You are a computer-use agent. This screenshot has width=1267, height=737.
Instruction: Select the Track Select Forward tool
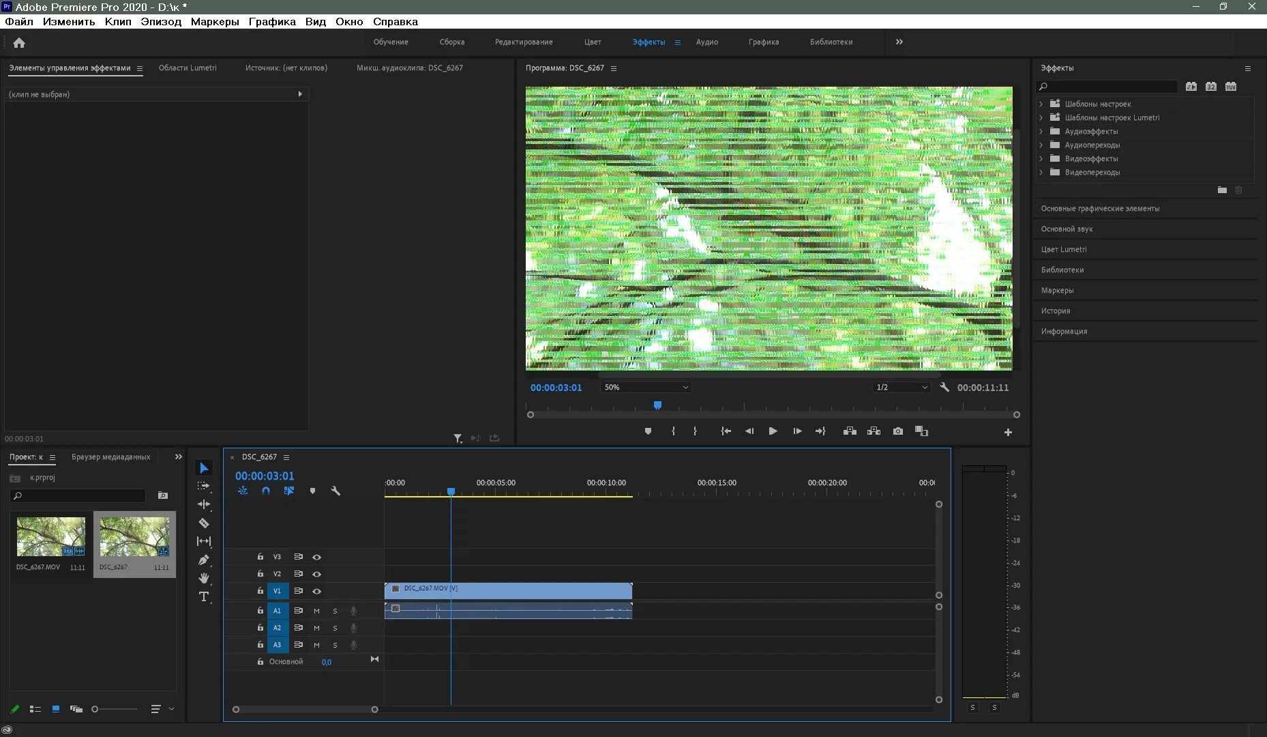(204, 486)
